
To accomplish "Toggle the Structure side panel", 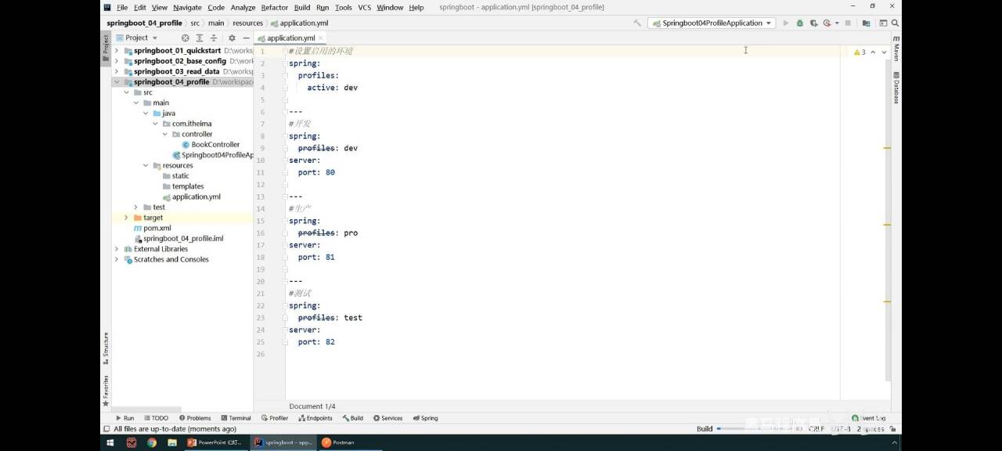I will pos(106,349).
